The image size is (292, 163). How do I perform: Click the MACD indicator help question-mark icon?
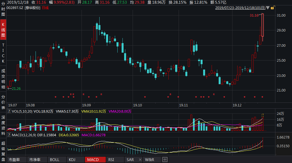9,135
